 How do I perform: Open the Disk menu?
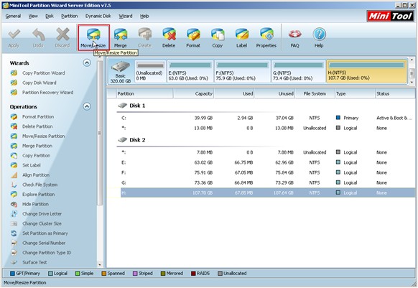50,17
